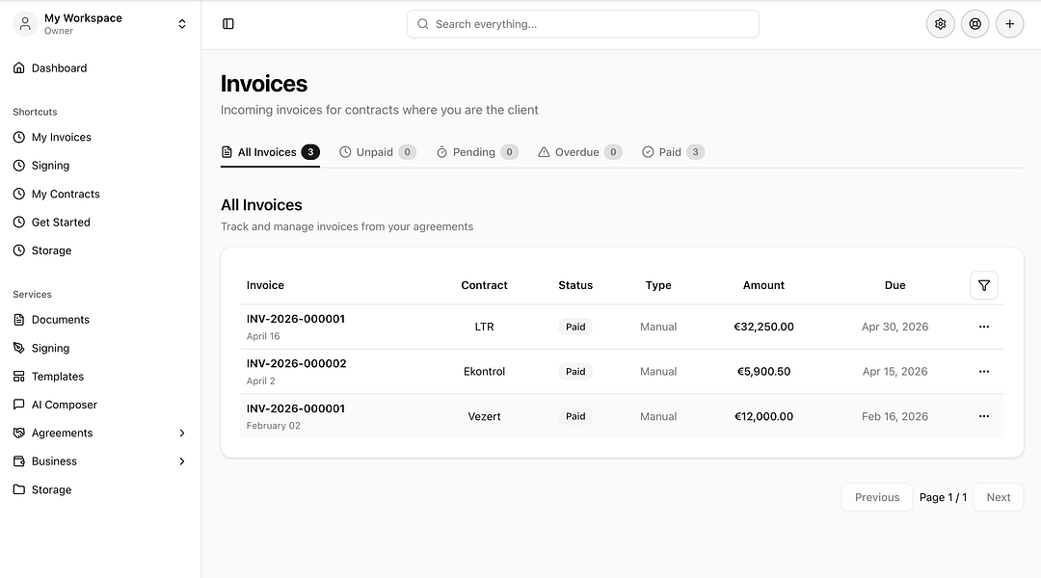1041x578 pixels.
Task: Click the Previous page button
Action: (877, 497)
